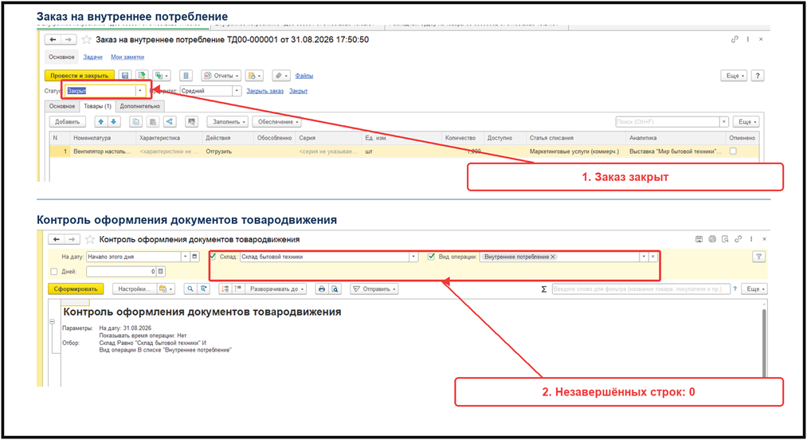Toggle the Дней checkbox
The width and height of the screenshot is (807, 440).
(54, 272)
